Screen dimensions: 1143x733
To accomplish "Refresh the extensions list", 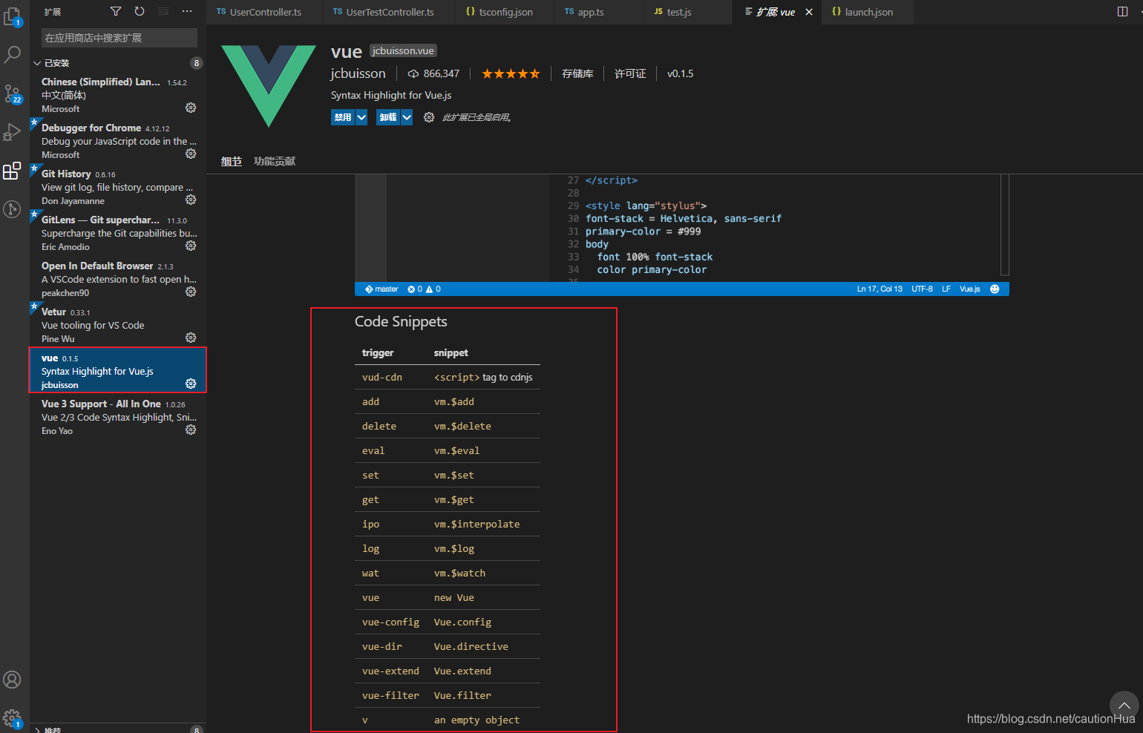I will click(140, 11).
